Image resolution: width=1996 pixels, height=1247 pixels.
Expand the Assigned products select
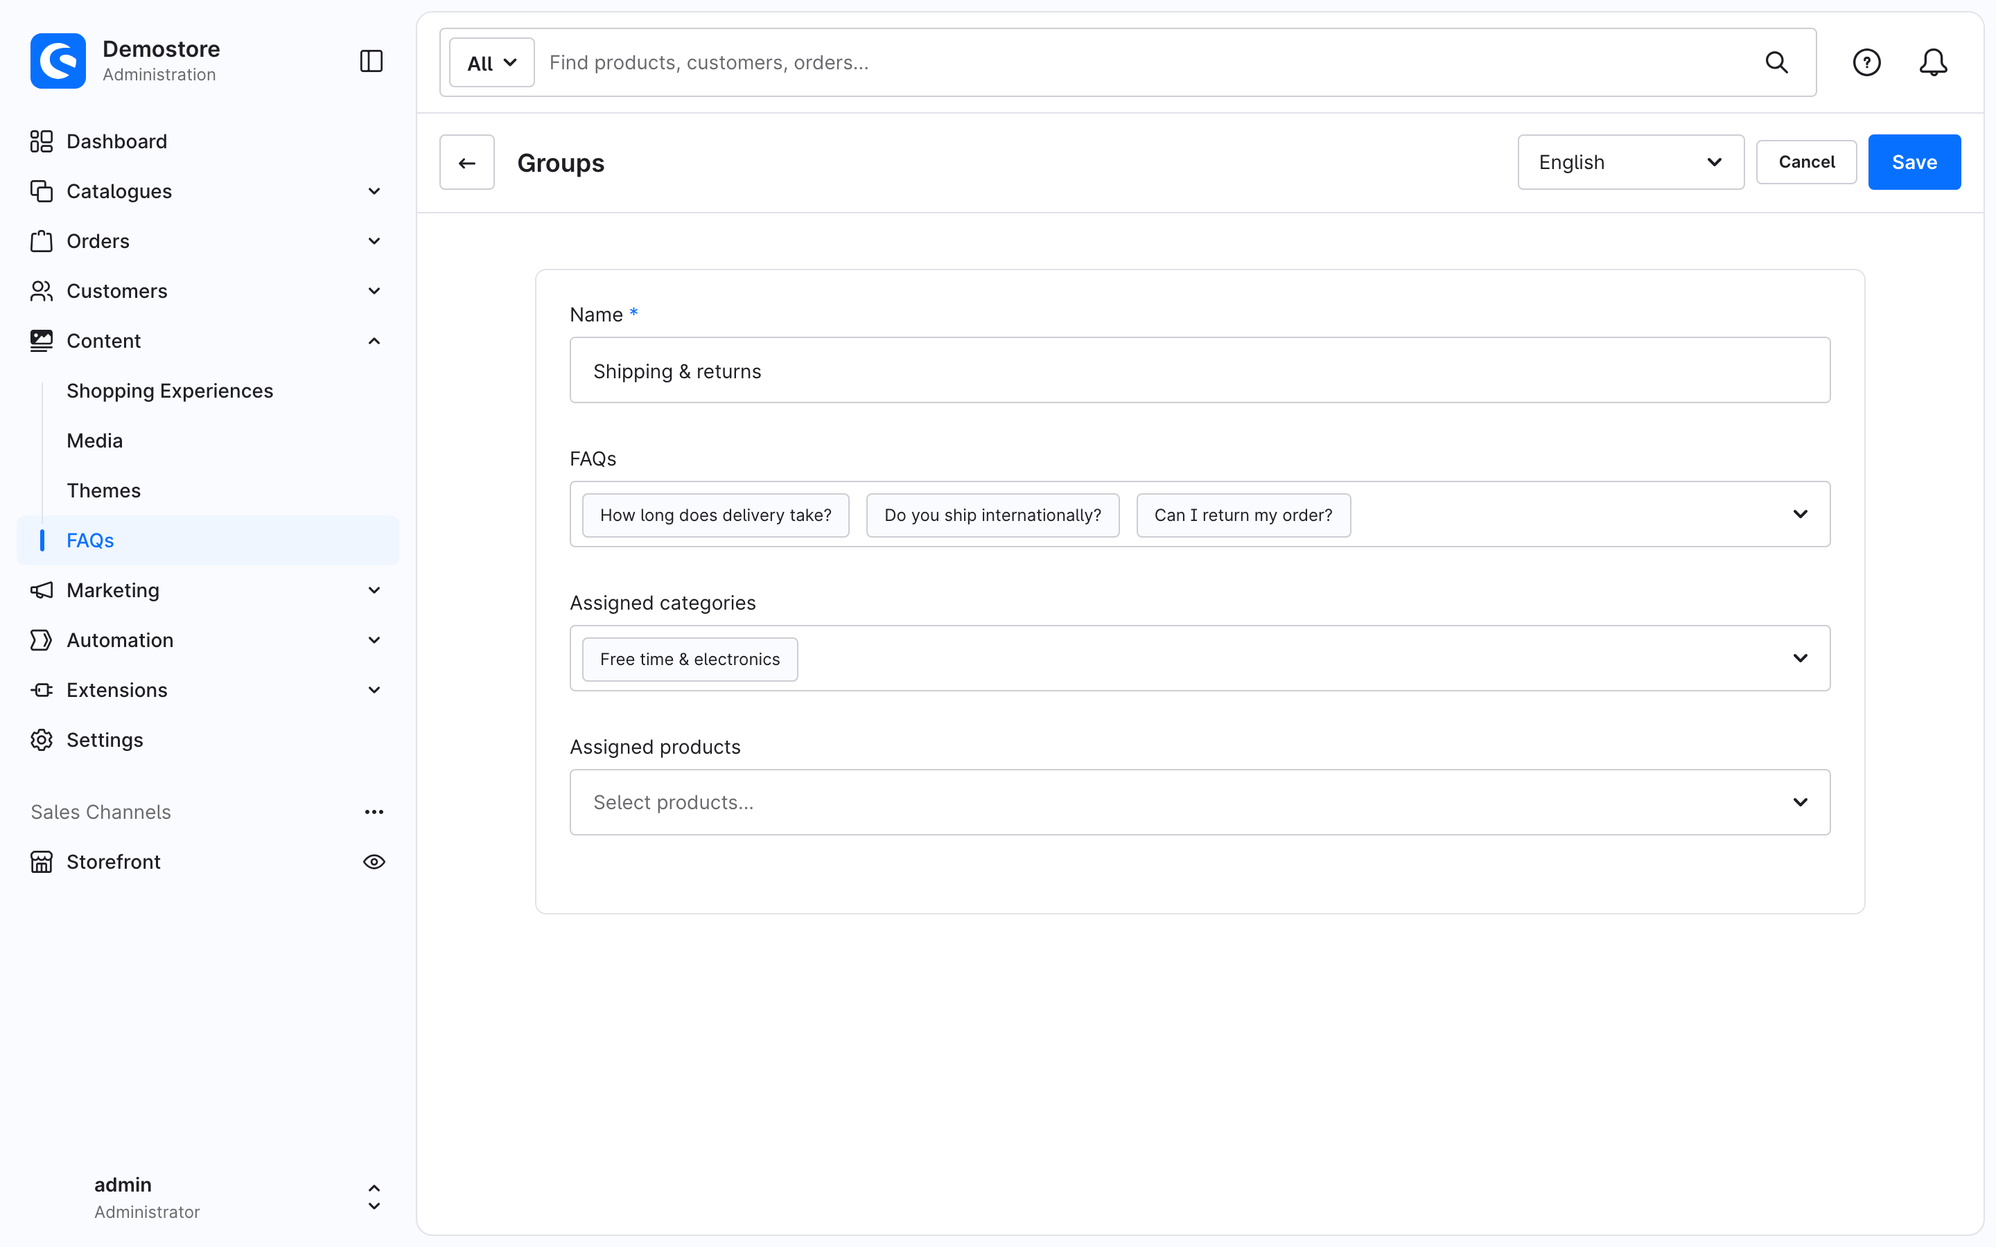[x=1199, y=802]
